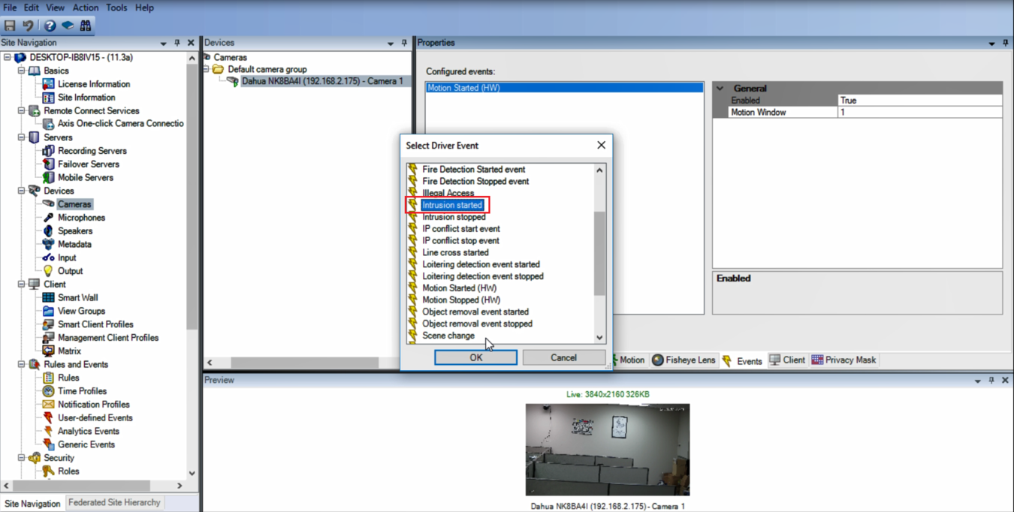Switch to Federated Site Hierarchy tab
Screen dimensions: 1014x512
(x=114, y=503)
